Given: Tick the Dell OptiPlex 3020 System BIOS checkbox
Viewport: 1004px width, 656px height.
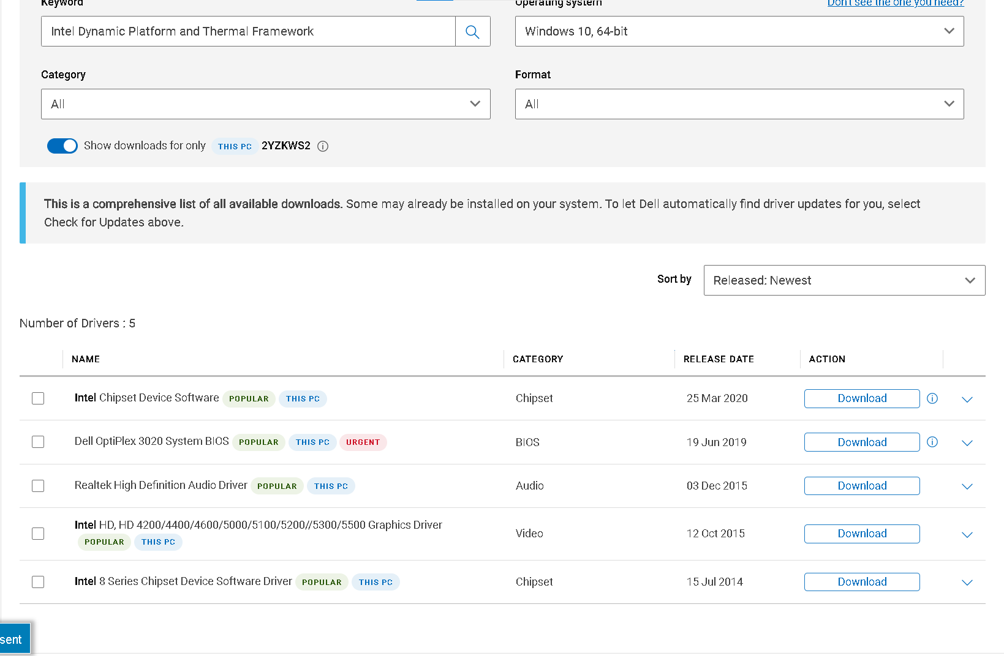Looking at the screenshot, I should tap(38, 442).
